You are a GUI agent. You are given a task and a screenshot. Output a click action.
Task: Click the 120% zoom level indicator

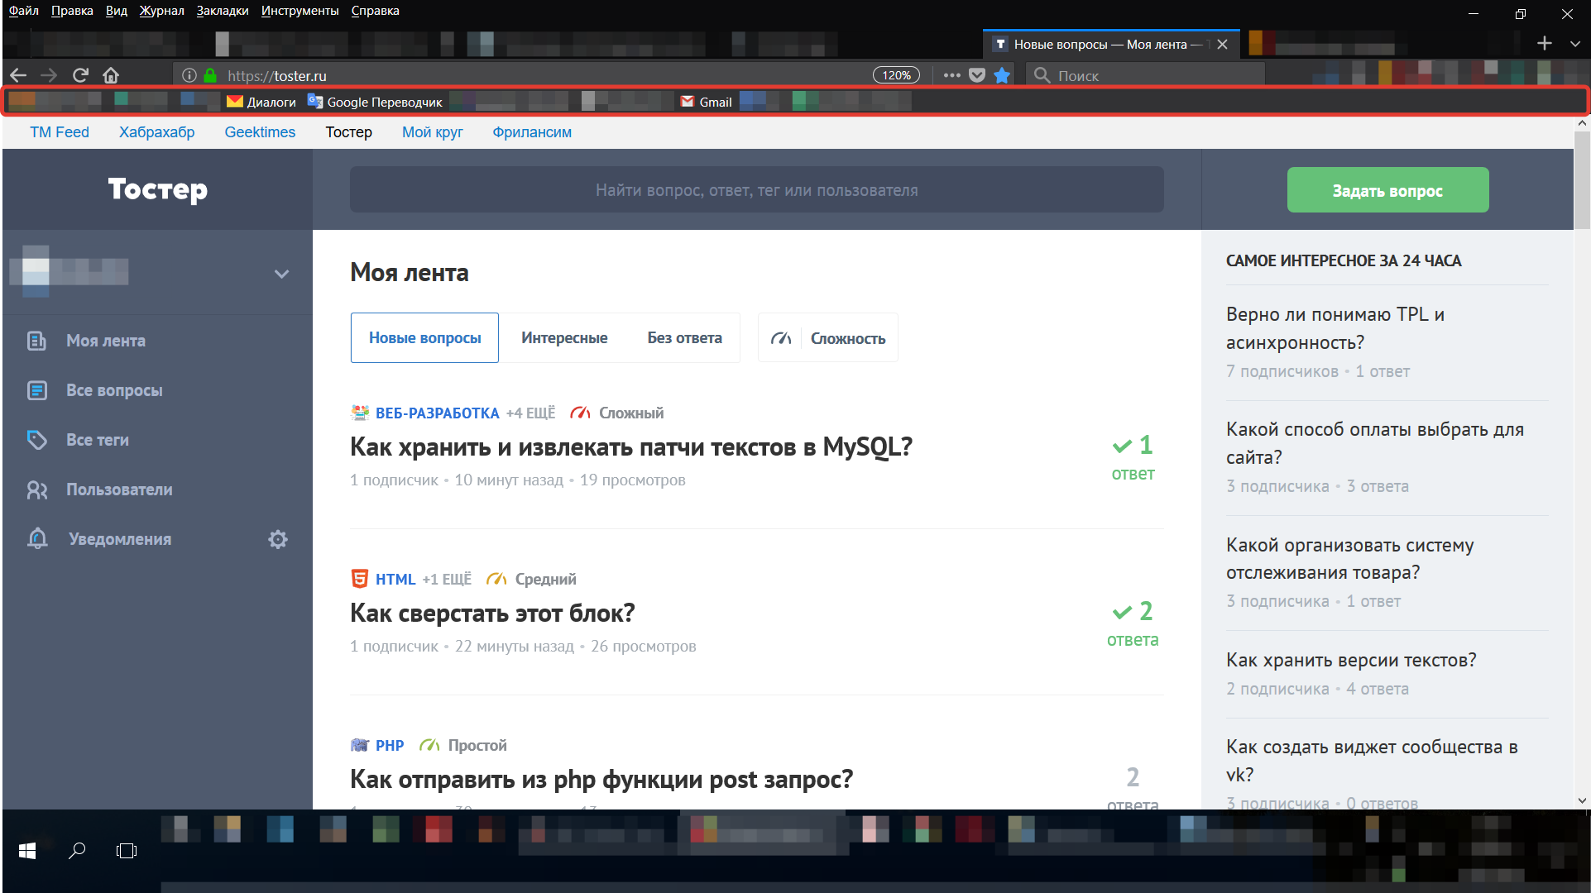pos(896,75)
